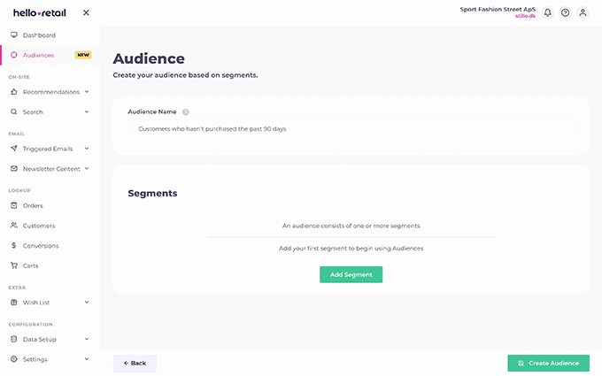Expand the Data Setup chevron
The image size is (602, 376).
[87, 339]
